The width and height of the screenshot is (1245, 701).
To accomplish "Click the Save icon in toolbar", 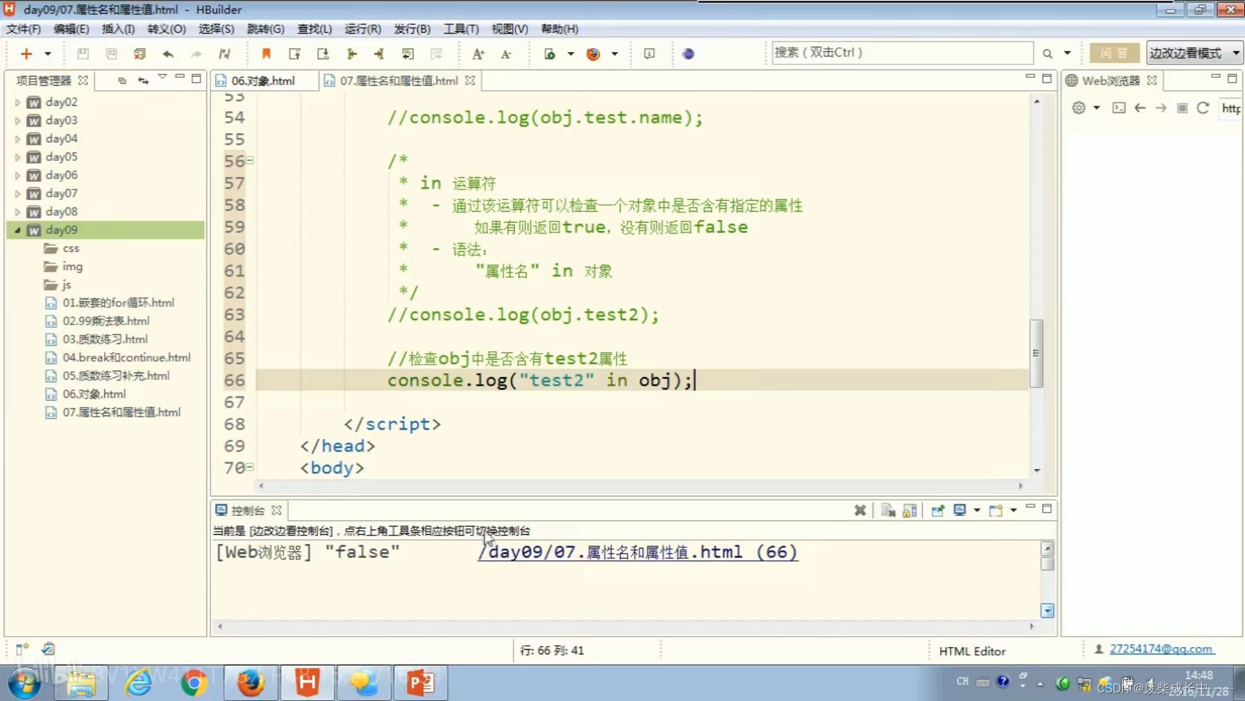I will point(82,54).
